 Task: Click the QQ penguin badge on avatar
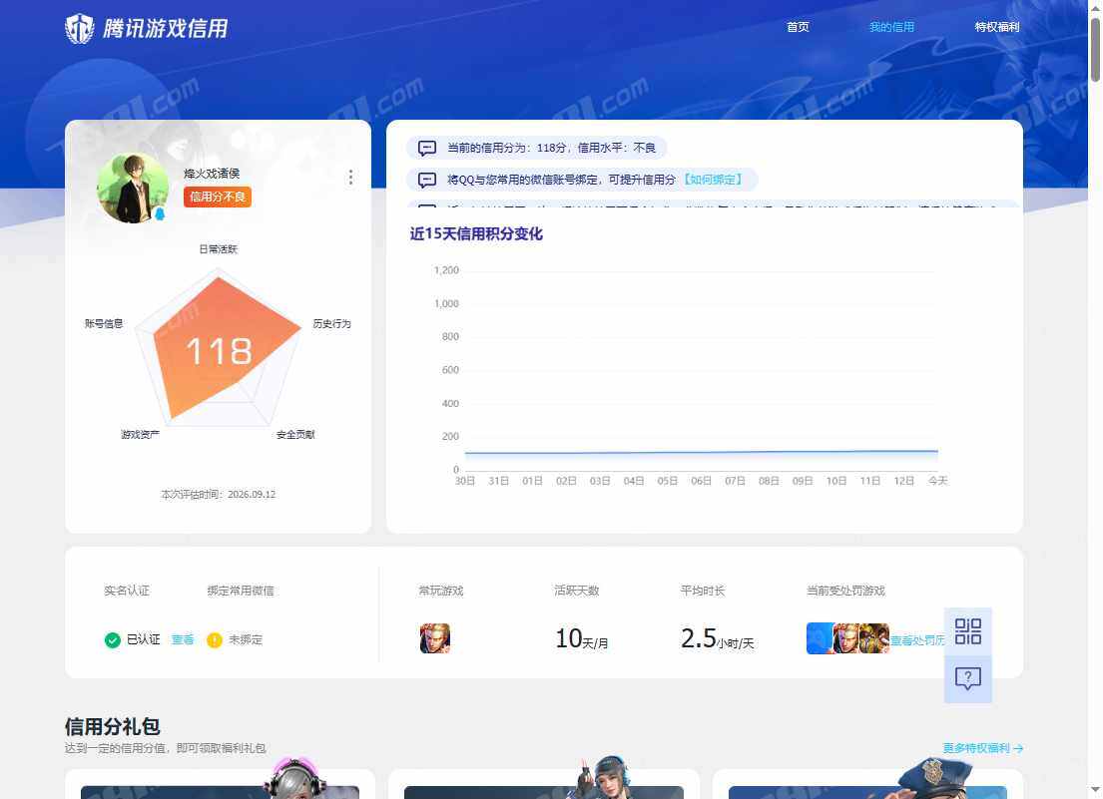(160, 213)
